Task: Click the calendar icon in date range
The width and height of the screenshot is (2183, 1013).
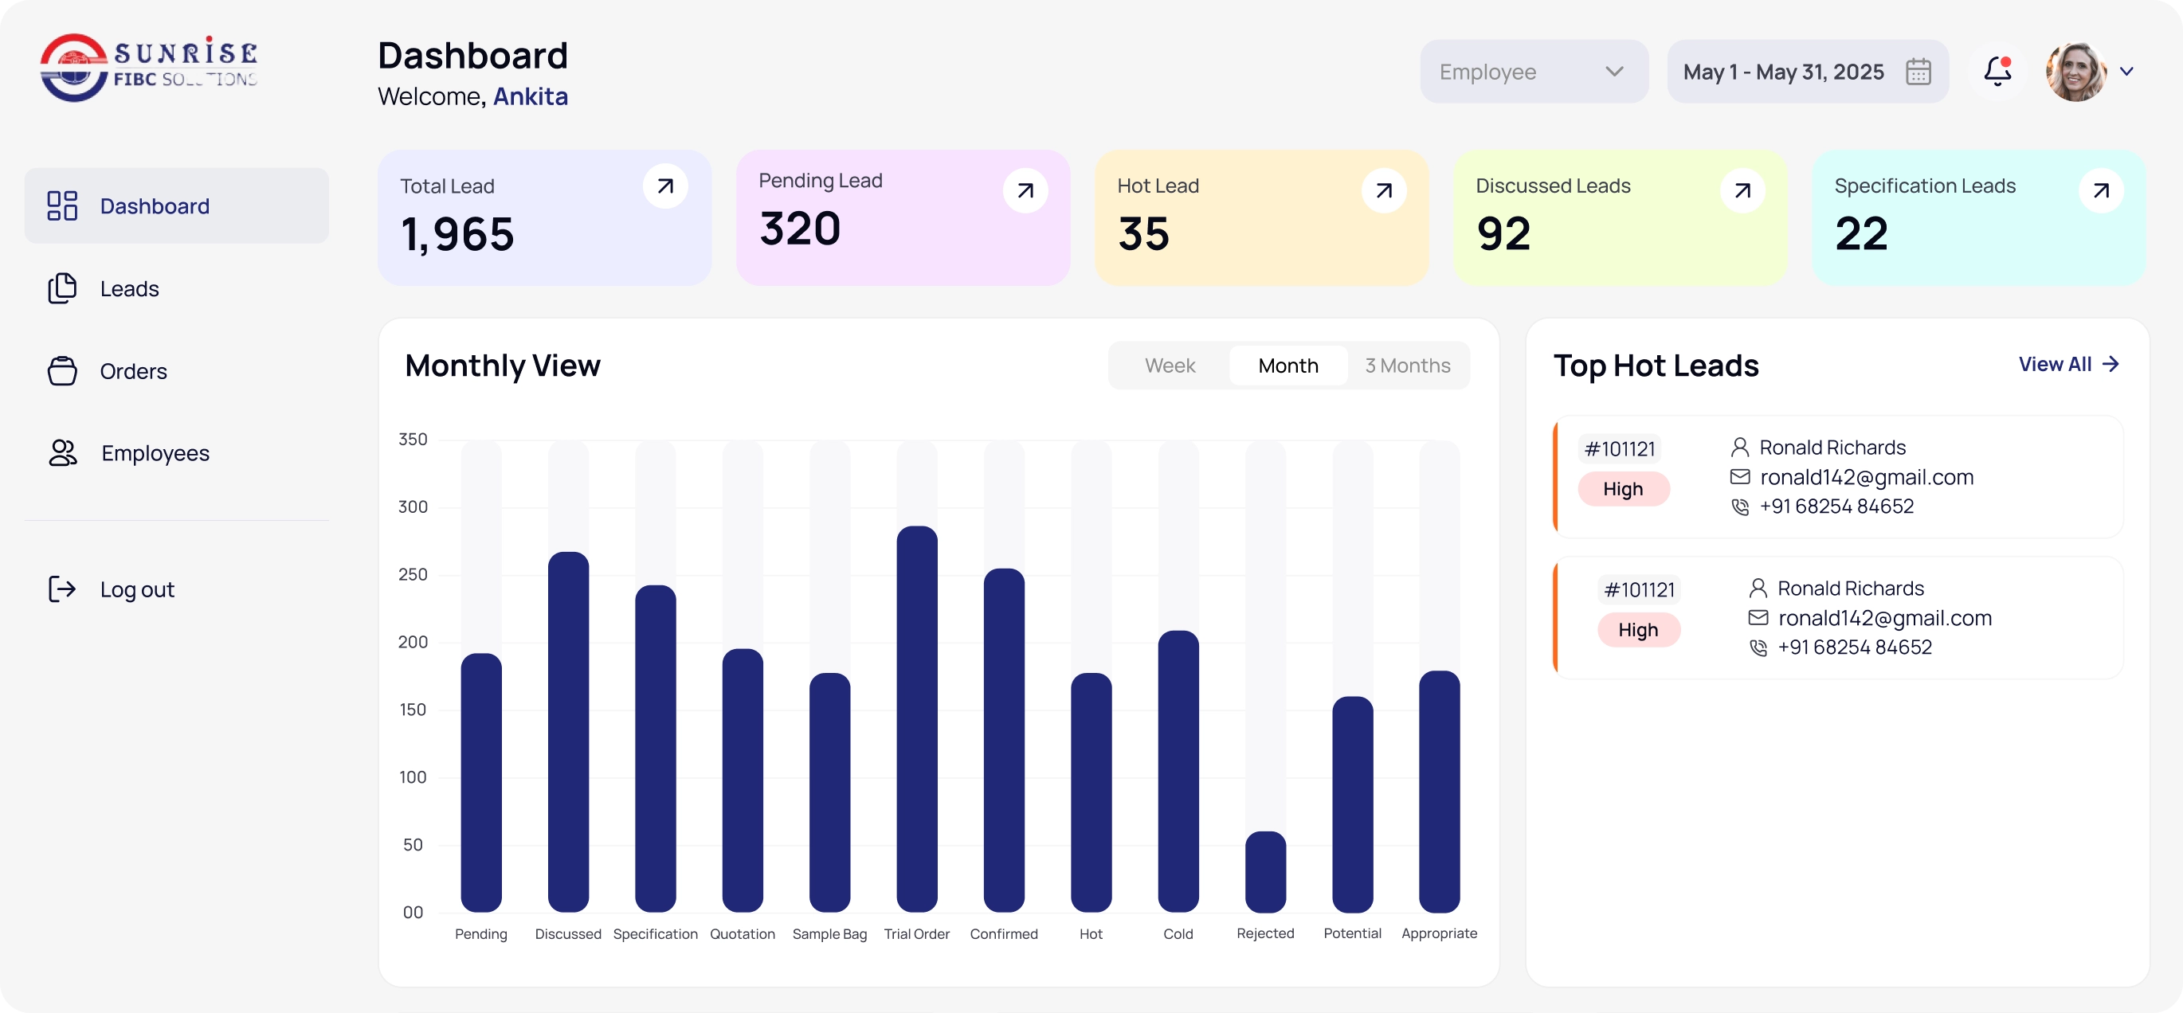Action: click(1918, 72)
